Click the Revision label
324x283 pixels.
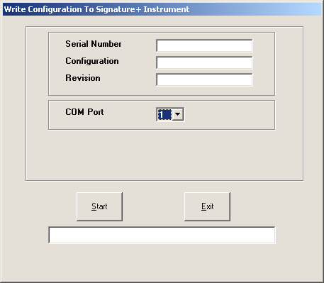[x=83, y=78]
